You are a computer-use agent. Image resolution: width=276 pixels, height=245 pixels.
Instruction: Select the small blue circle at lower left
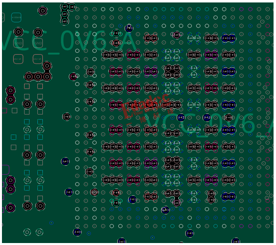pos(52,223)
